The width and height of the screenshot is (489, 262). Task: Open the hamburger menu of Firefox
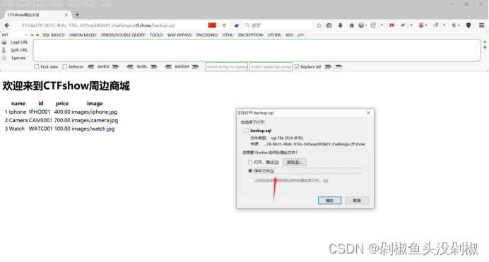pyautogui.click(x=481, y=25)
